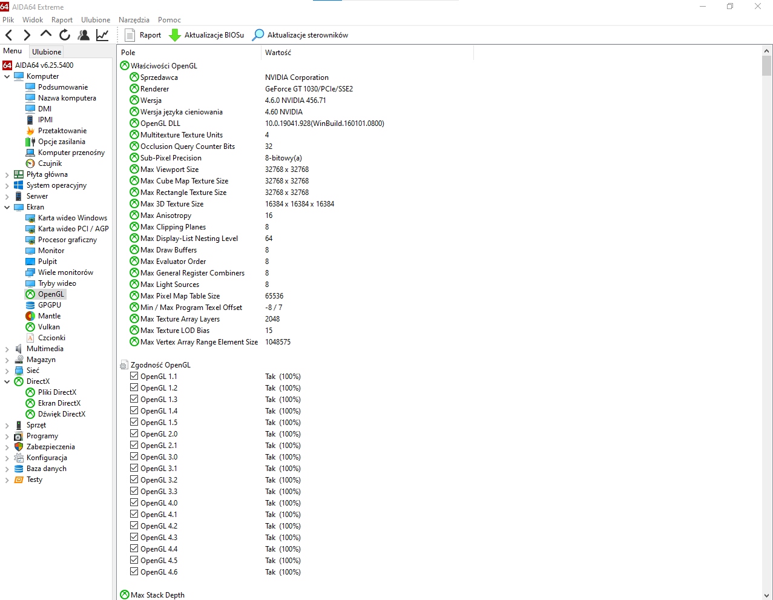773x600 pixels.
Task: Open Czujnik via its sensor icon
Action: [x=30, y=163]
